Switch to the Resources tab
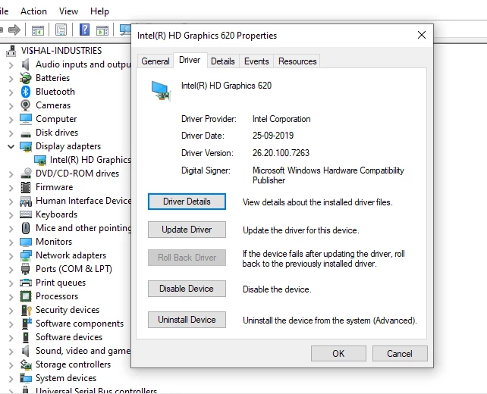Screen dimensions: 487x394 (297, 61)
